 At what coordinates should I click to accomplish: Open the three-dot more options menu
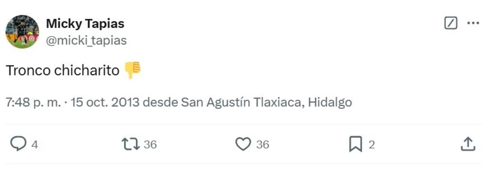tap(473, 23)
